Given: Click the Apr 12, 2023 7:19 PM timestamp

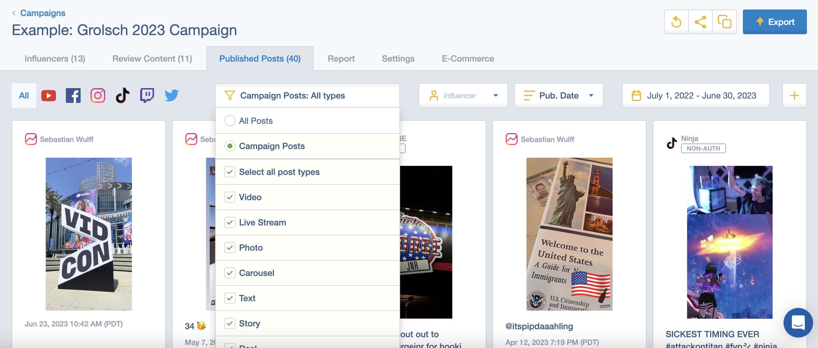Looking at the screenshot, I should click(x=552, y=342).
